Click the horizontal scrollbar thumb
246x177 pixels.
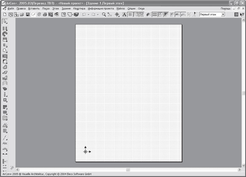[128, 169]
